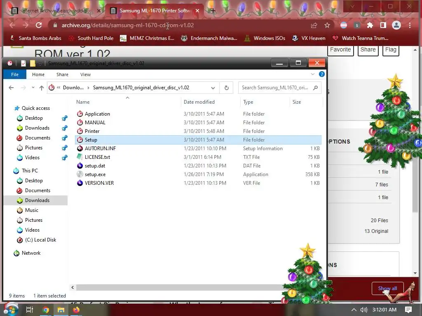
Task: Click the Flag button on archive page
Action: pos(391,50)
